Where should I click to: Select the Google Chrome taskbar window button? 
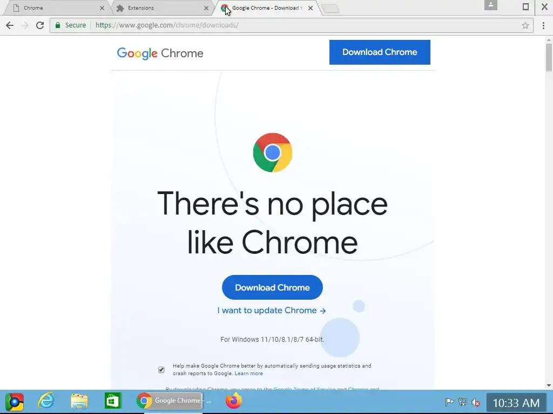[x=169, y=401]
